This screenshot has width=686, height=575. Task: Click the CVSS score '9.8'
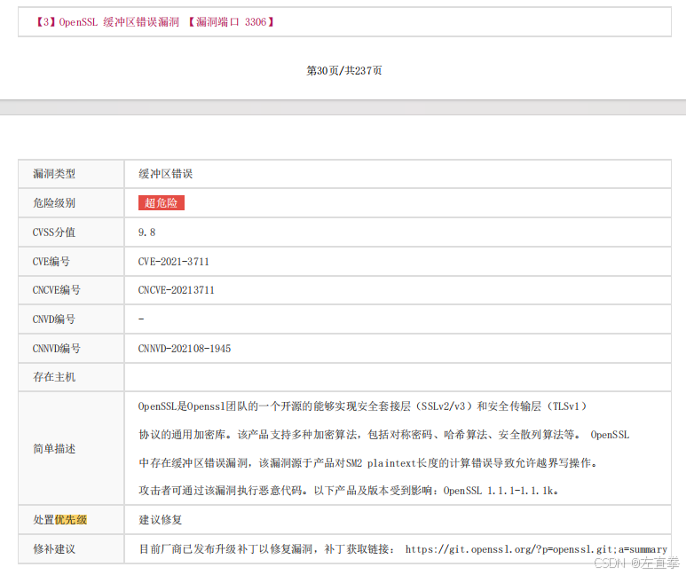[147, 232]
